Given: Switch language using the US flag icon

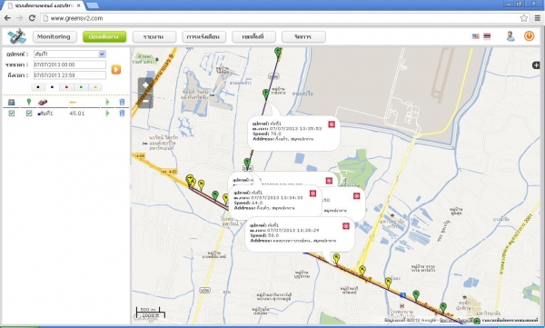Looking at the screenshot, I should click(x=475, y=36).
